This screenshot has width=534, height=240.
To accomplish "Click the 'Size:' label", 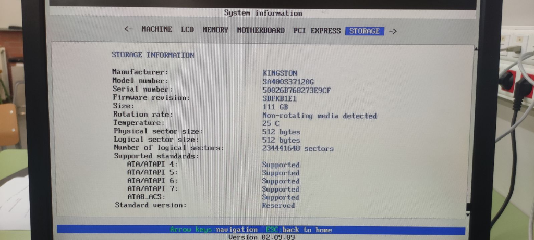I will [124, 106].
